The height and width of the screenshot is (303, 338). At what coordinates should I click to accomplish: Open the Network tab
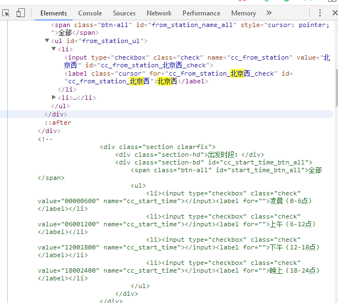click(x=159, y=13)
